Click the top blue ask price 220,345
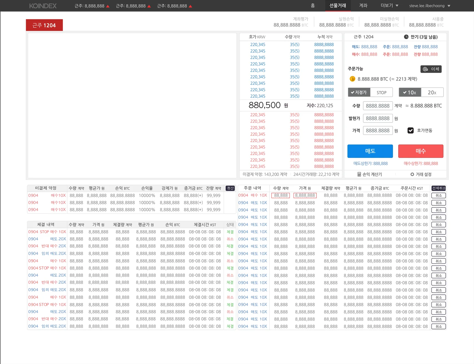Image resolution: width=474 pixels, height=364 pixels. 258,44
